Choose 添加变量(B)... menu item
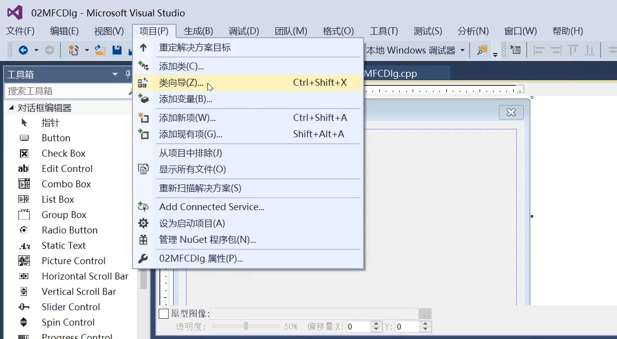This screenshot has width=617, height=339. pyautogui.click(x=248, y=99)
